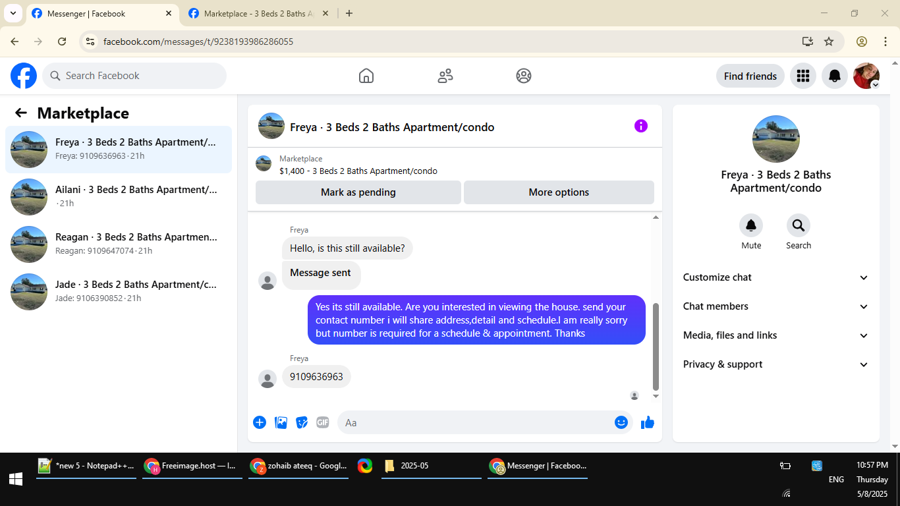Screen dimensions: 900x506
Task: Open the Groups icon in Facebook's top bar
Action: [524, 76]
